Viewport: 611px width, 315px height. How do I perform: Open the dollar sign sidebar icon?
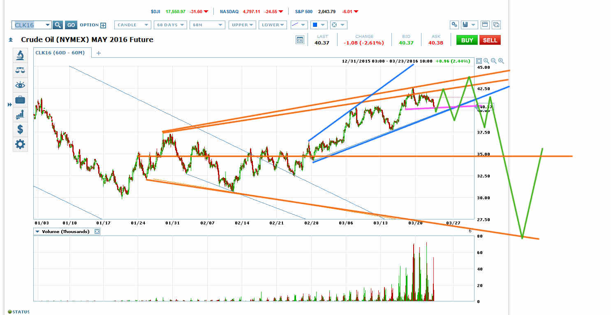tap(20, 129)
